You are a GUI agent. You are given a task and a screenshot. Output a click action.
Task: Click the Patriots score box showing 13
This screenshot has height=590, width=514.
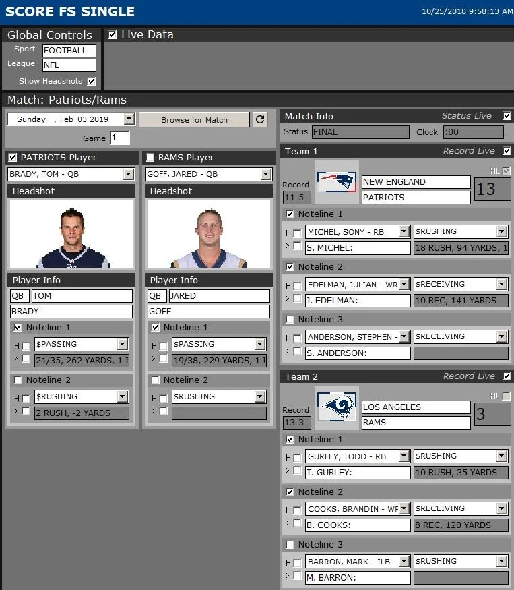point(492,189)
